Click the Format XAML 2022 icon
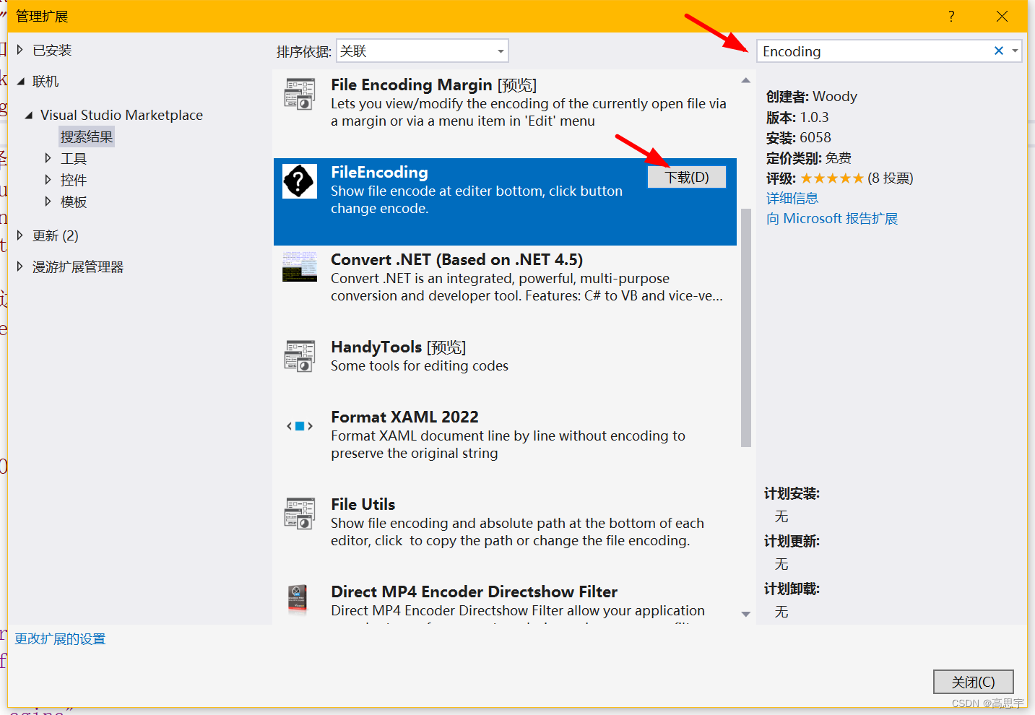Image resolution: width=1035 pixels, height=715 pixels. pos(299,426)
